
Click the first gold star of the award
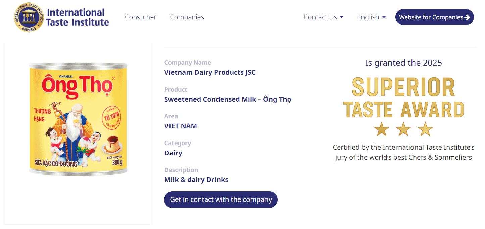click(382, 129)
